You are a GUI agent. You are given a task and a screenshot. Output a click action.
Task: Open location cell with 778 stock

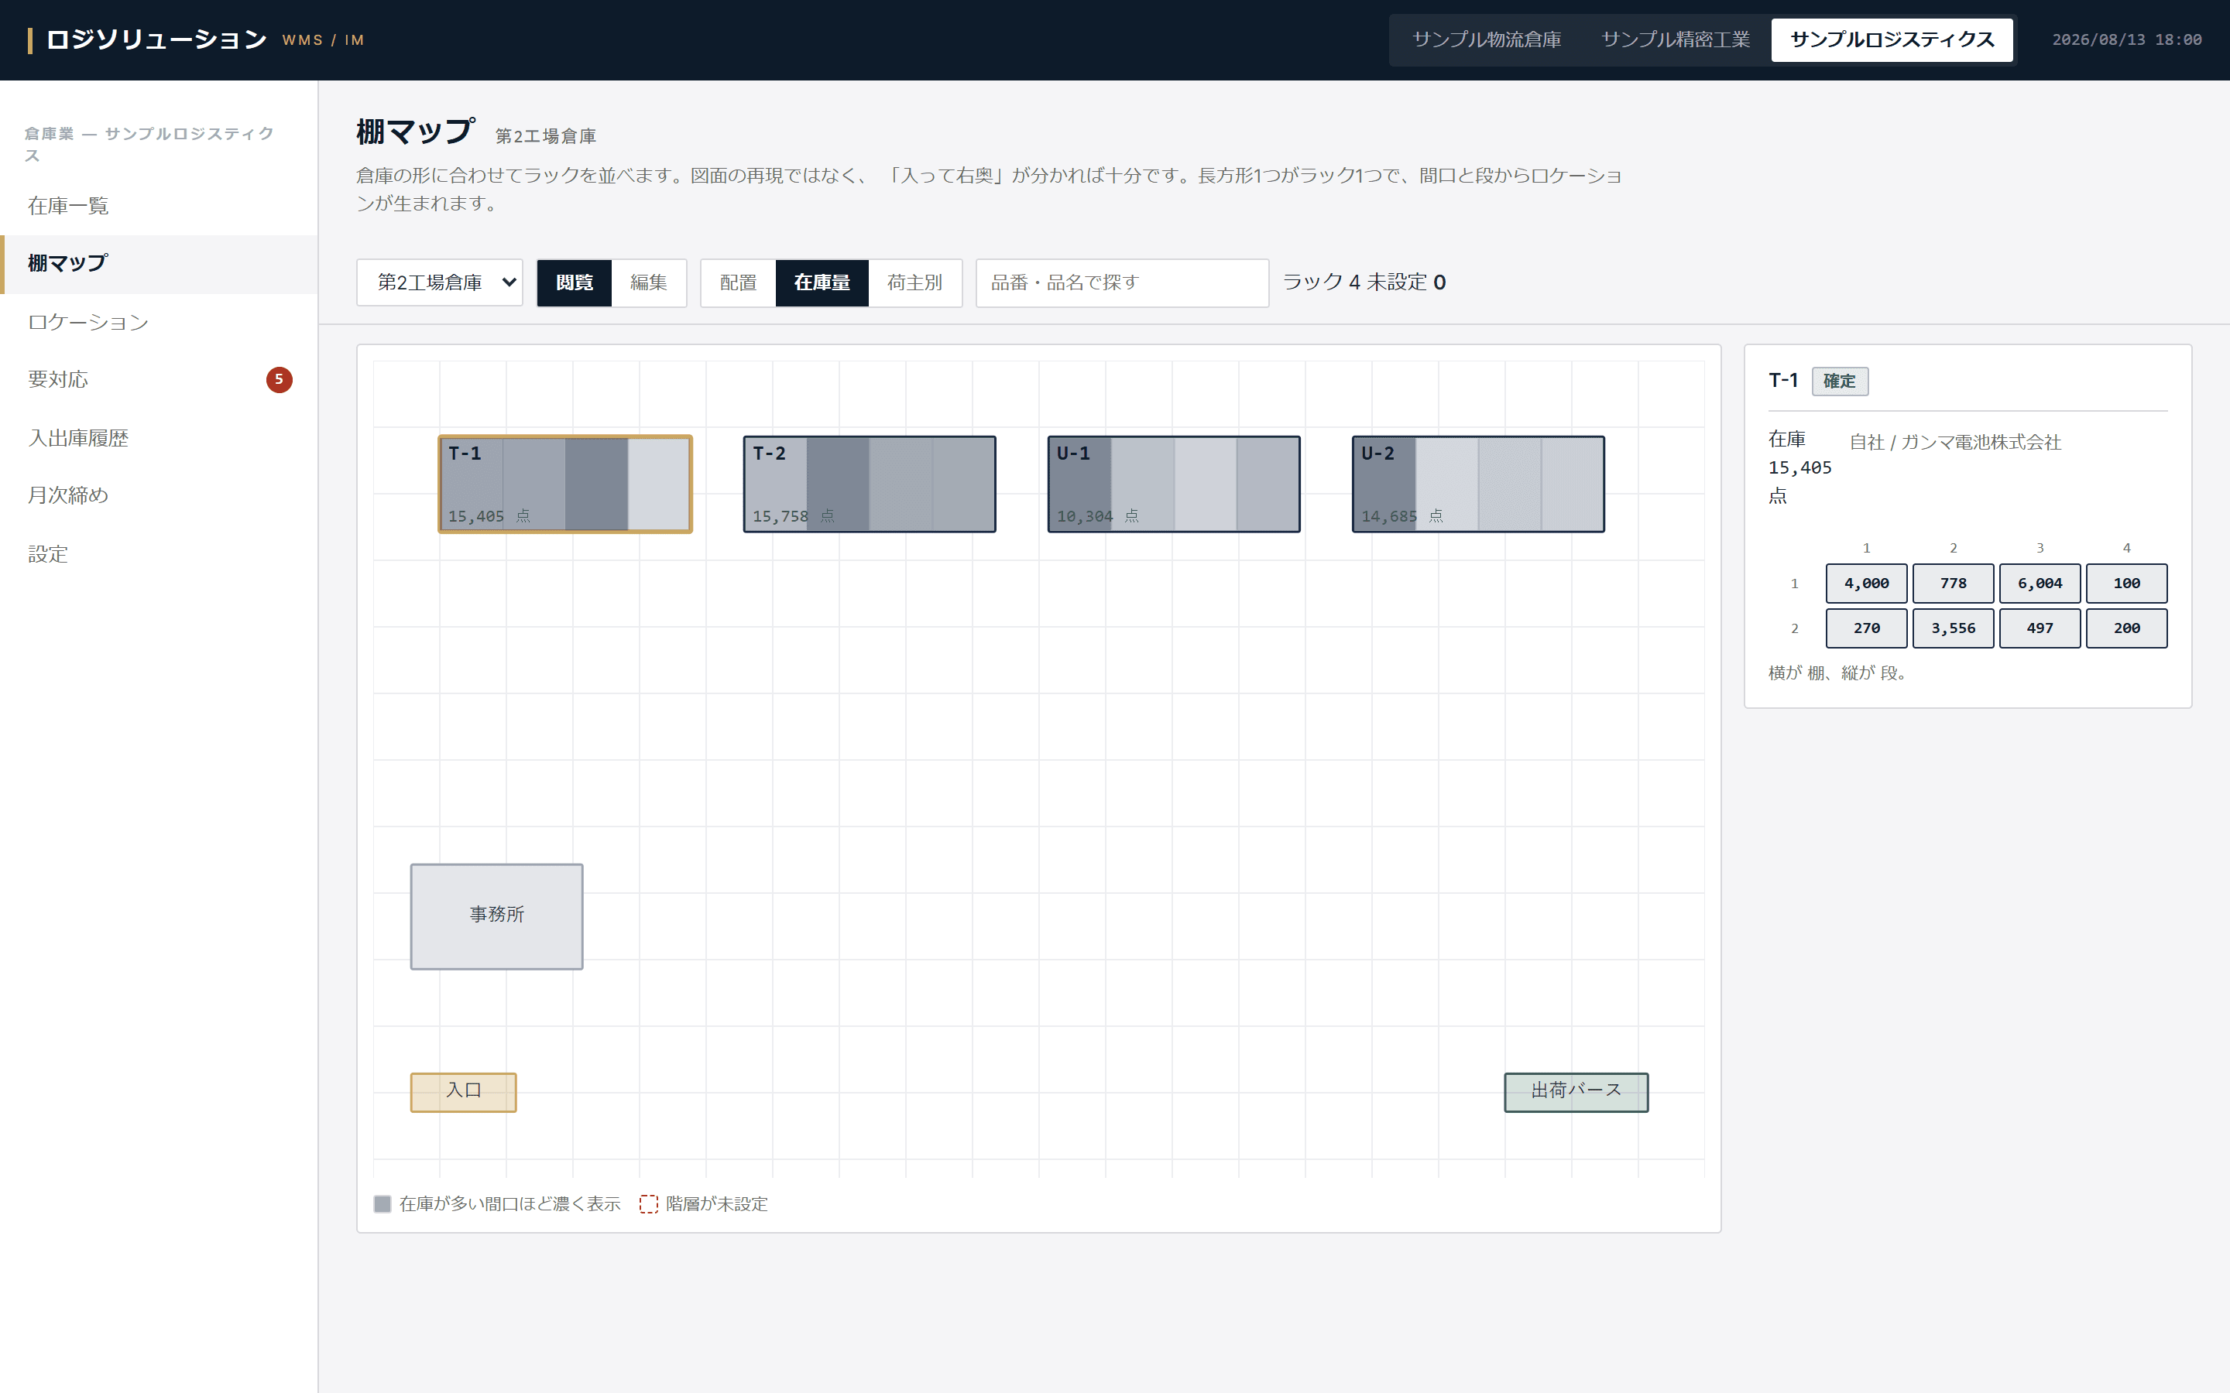[1953, 584]
